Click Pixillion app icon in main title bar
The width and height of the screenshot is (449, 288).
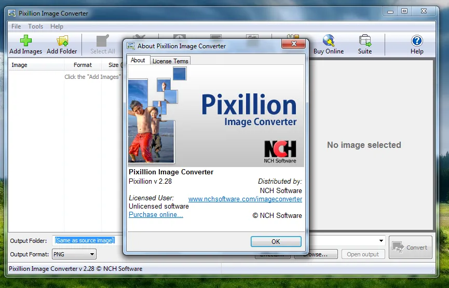tap(12, 13)
